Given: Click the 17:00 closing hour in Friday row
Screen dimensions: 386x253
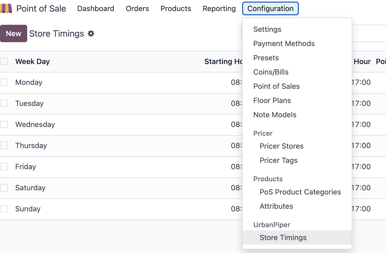Looking at the screenshot, I should 361,167.
